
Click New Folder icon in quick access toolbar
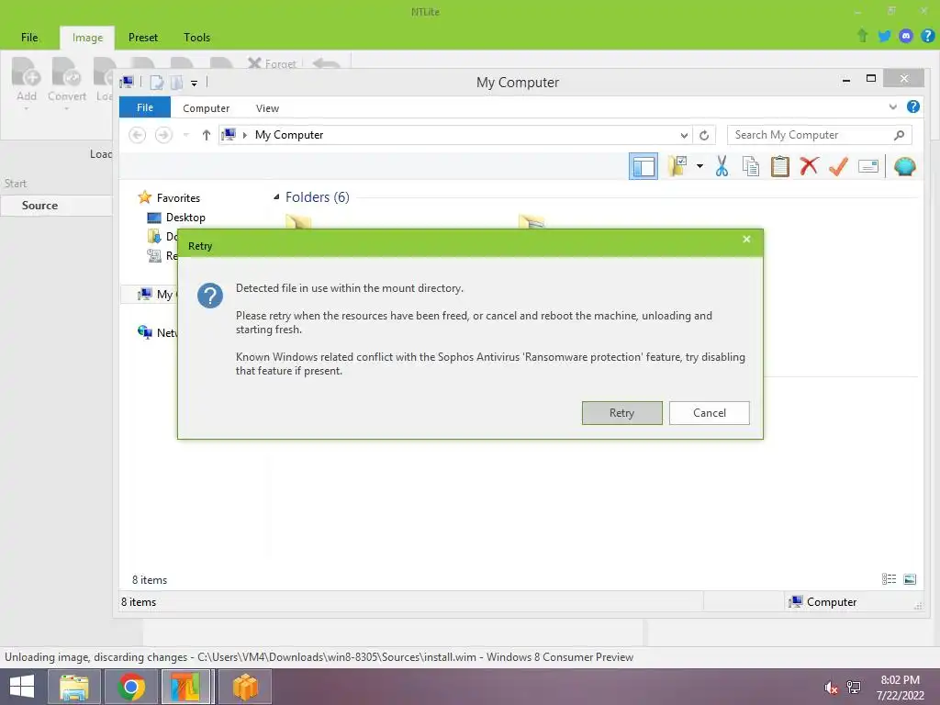(x=177, y=82)
